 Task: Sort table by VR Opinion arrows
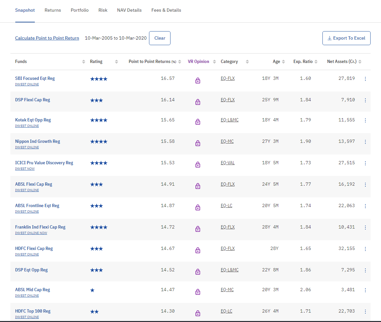pyautogui.click(x=214, y=62)
